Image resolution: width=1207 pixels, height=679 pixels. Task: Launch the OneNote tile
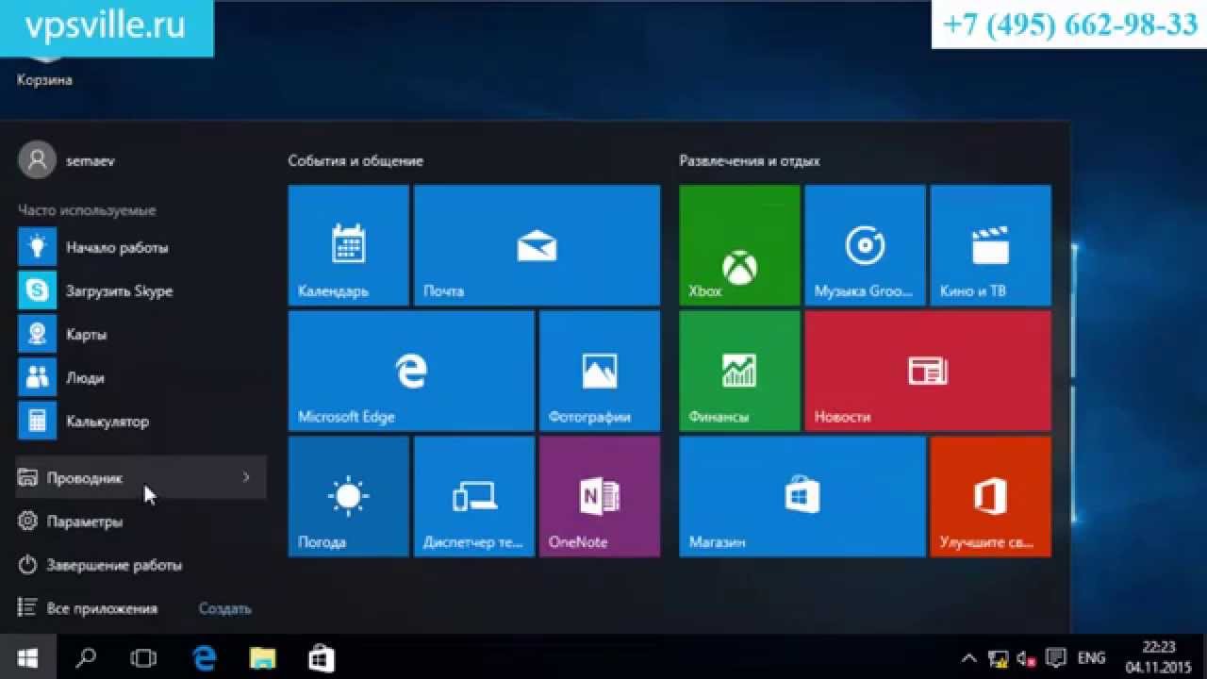[x=600, y=496]
